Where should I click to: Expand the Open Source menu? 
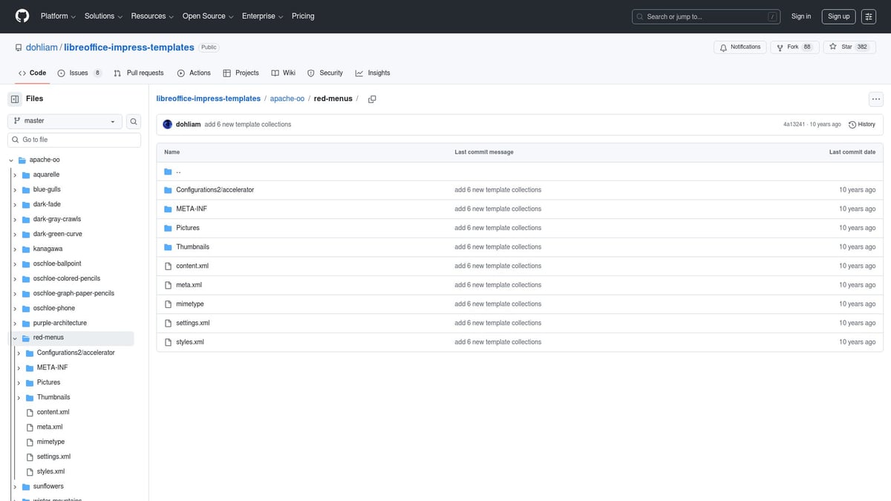coord(208,16)
